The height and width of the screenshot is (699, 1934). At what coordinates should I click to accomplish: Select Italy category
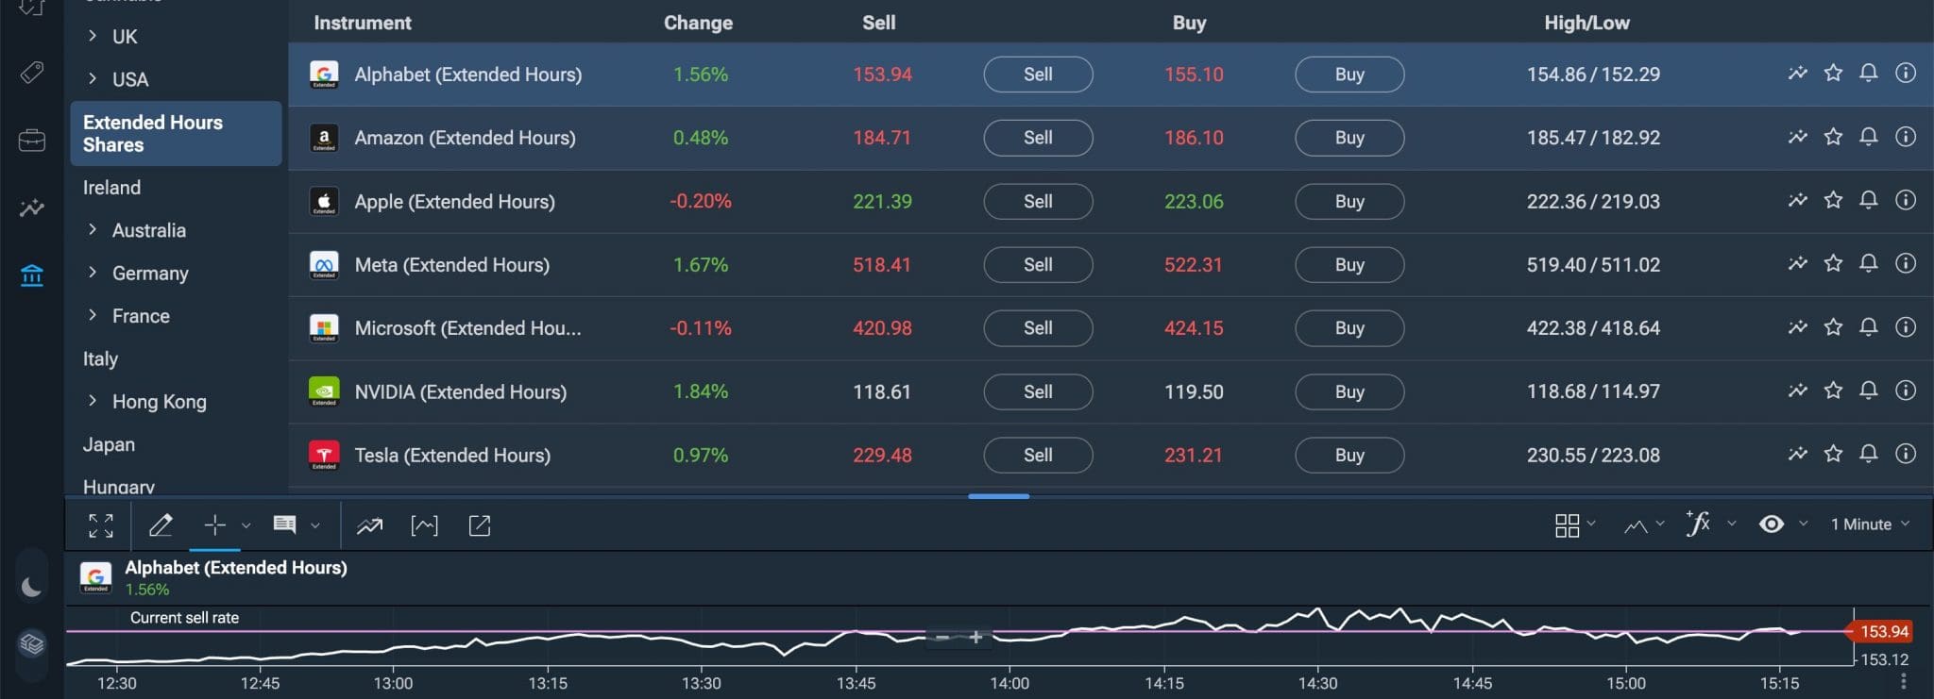pos(100,358)
